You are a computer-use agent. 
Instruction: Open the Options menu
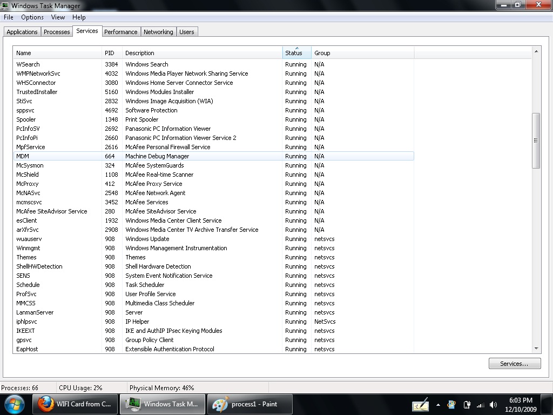coord(32,17)
